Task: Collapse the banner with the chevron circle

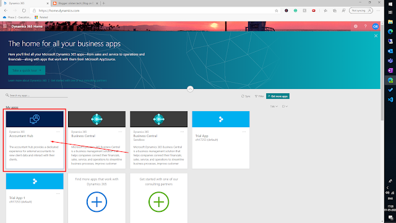Action: click(x=190, y=89)
